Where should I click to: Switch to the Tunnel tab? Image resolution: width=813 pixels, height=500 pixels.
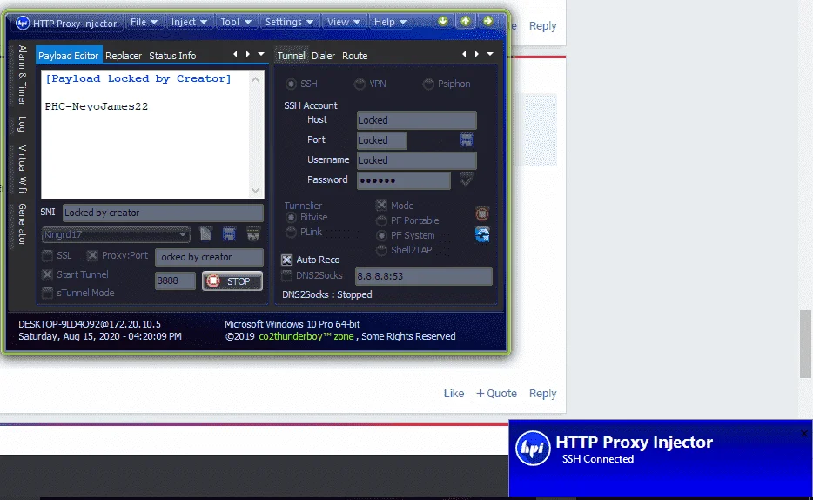(291, 56)
